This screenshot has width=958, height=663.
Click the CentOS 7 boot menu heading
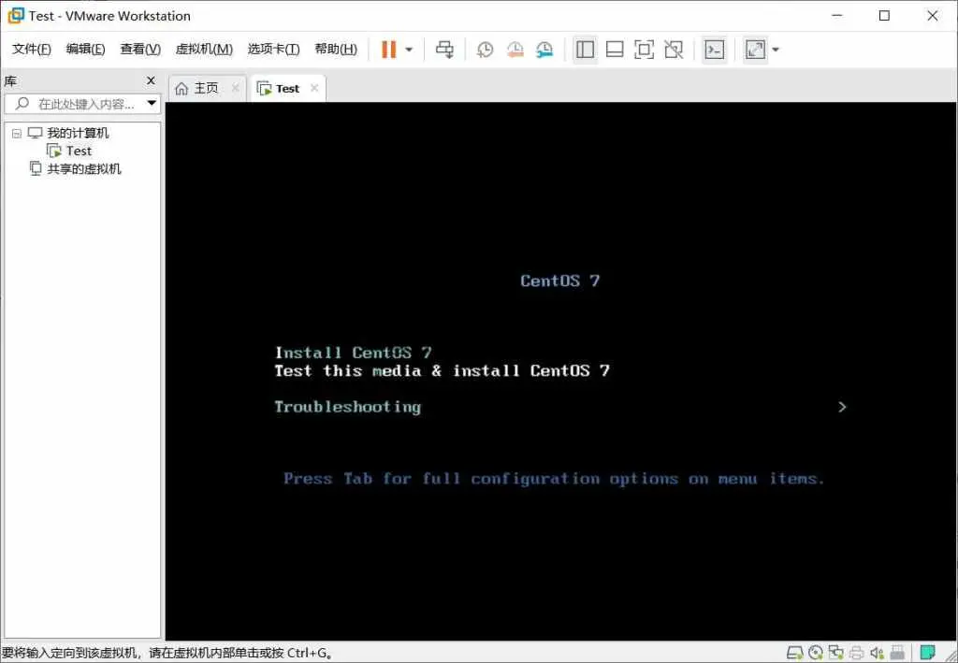(x=559, y=281)
